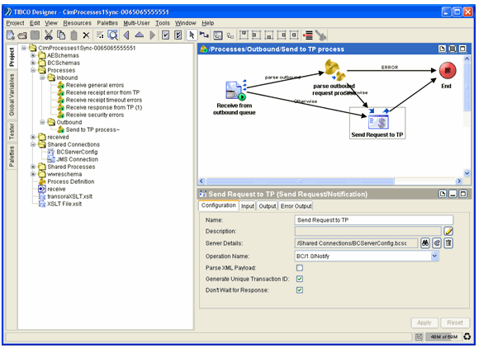Open the Project menu
The height and width of the screenshot is (348, 479).
tap(15, 23)
